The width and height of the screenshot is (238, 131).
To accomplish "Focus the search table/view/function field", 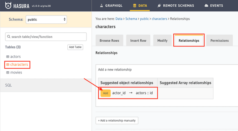I will pos(46,37).
